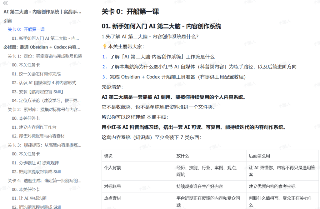Select 00. 本关任务卡 under 关卡 1
This screenshot has height=209, width=320.
point(26,65)
